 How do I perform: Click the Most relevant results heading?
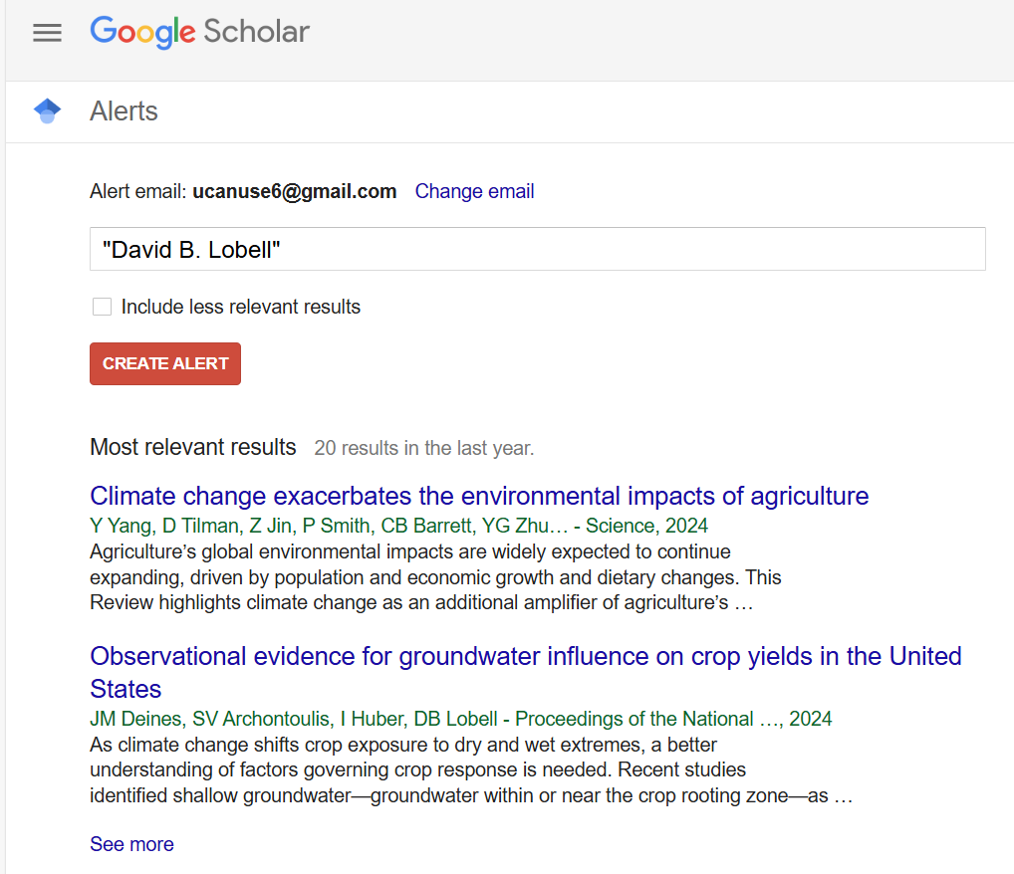click(x=192, y=447)
